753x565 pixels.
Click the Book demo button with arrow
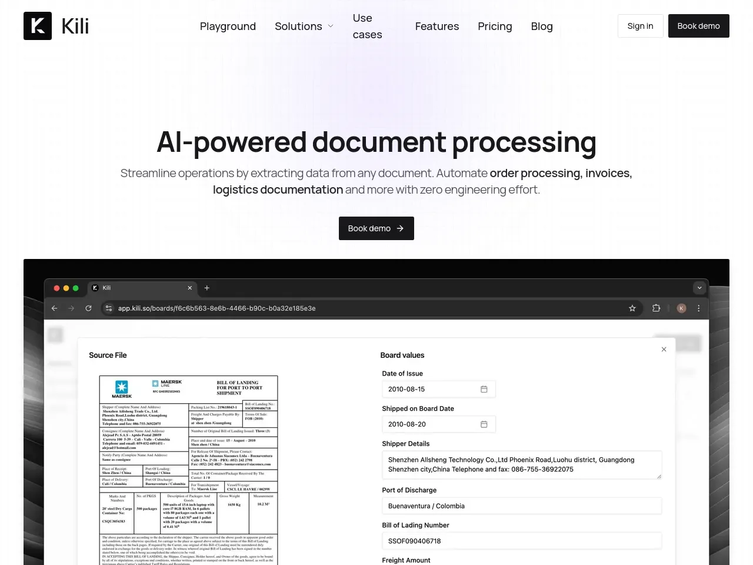376,228
